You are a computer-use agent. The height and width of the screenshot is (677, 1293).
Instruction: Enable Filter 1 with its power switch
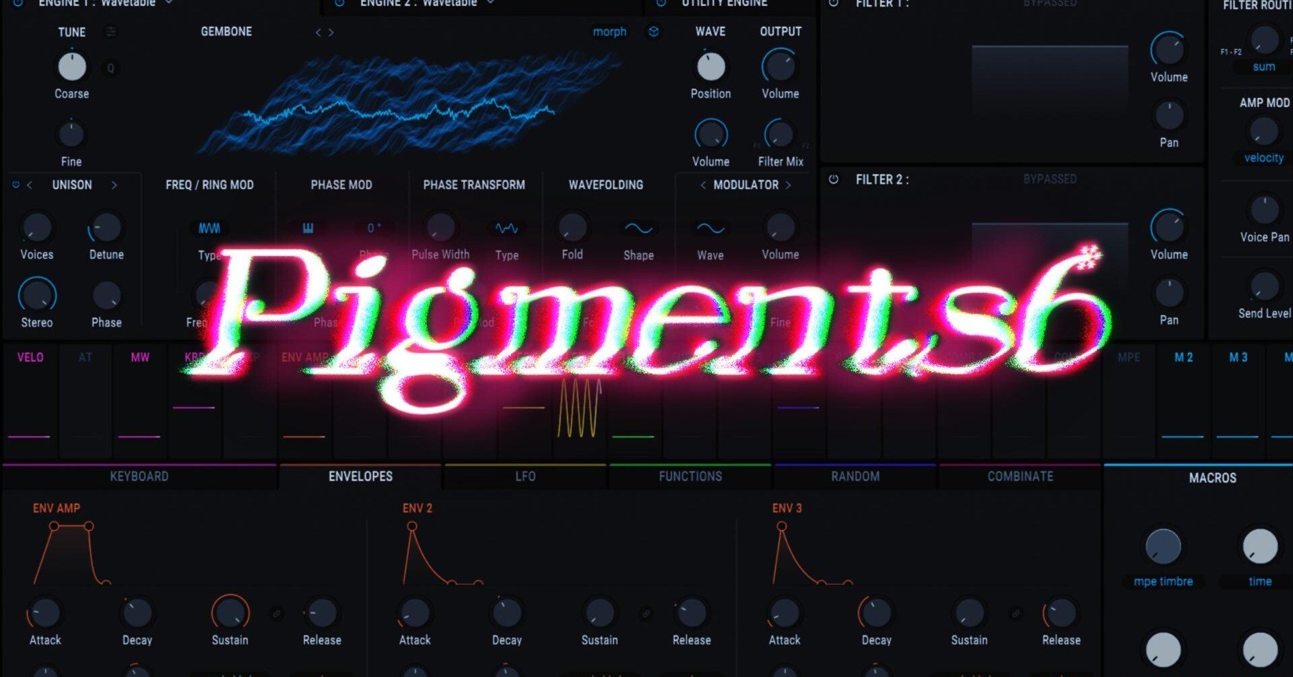pyautogui.click(x=835, y=4)
